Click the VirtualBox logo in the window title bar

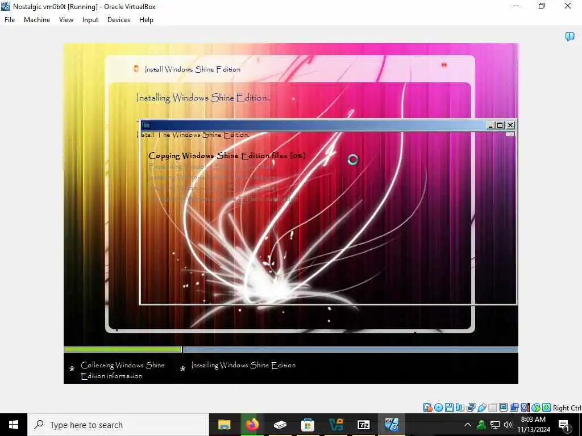pyautogui.click(x=6, y=6)
